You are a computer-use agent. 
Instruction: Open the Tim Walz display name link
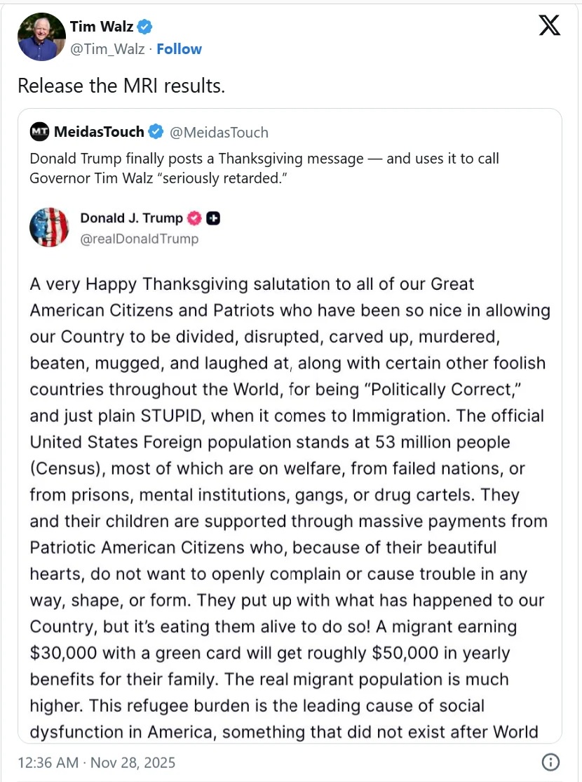coord(102,27)
